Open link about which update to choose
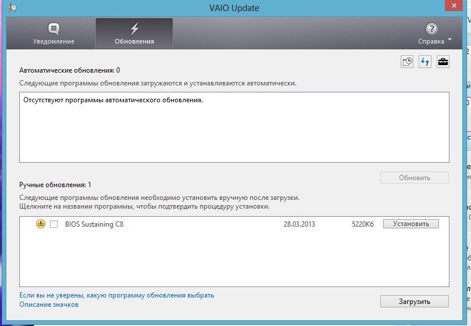The height and width of the screenshot is (326, 471). click(116, 295)
